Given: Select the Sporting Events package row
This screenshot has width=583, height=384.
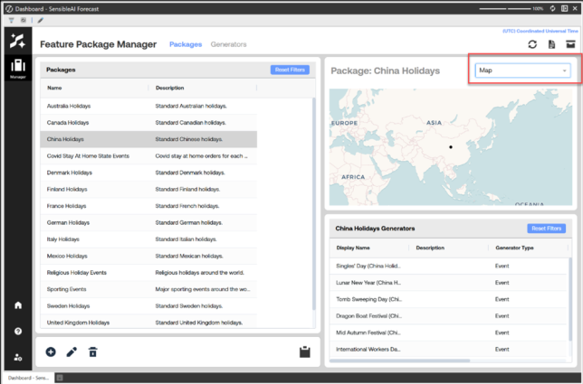Looking at the screenshot, I should [x=148, y=289].
